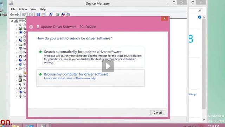This screenshot has width=225, height=127.
Task: Collapse the expanded Ot (Other devices) node arrow
Action: pos(17,68)
